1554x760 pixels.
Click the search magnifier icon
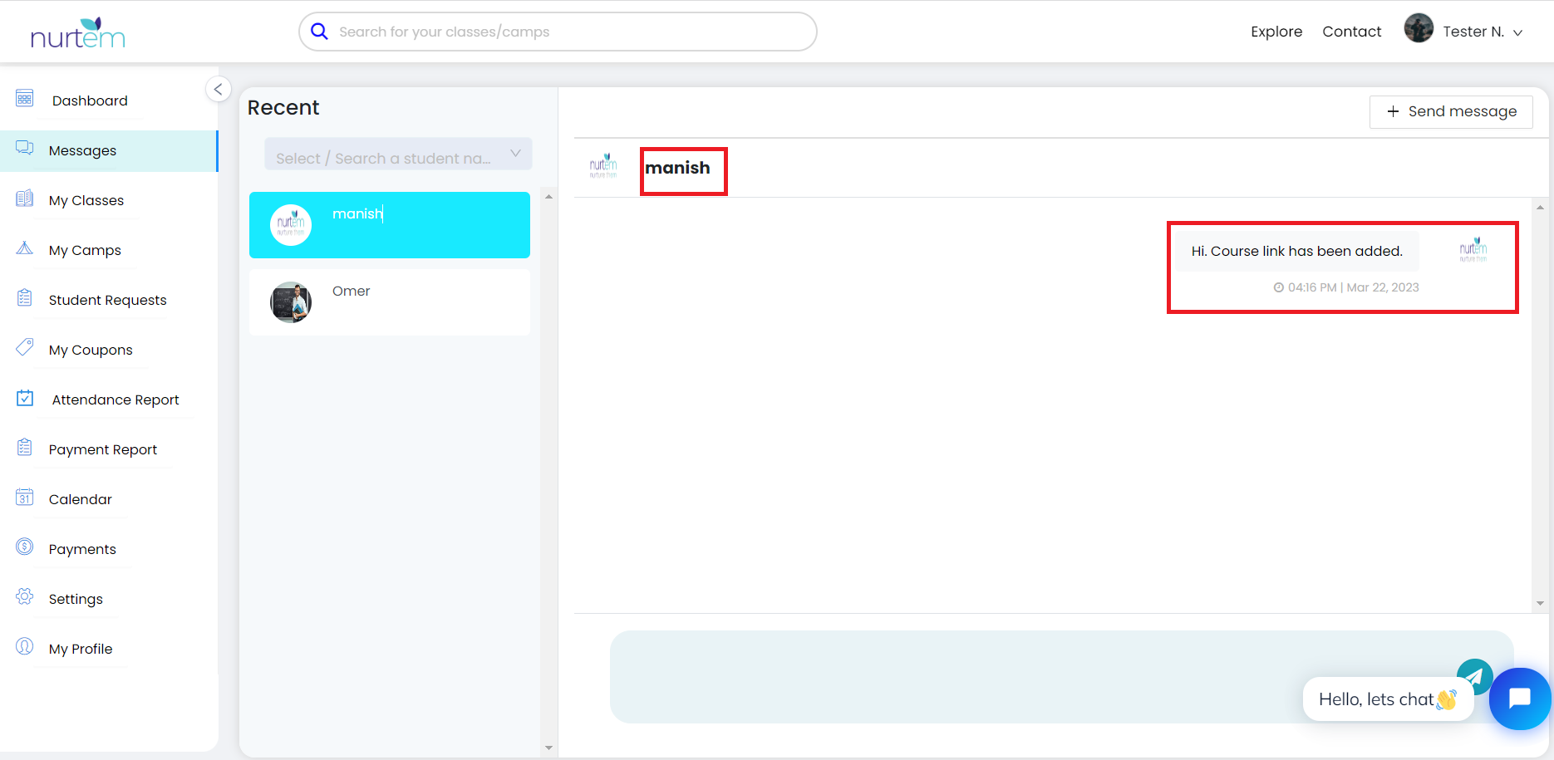(319, 32)
